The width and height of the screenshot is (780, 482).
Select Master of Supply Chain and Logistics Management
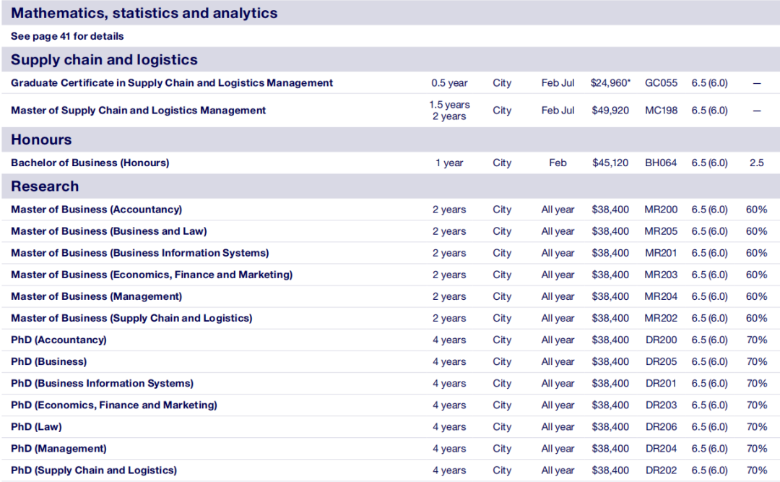(138, 111)
